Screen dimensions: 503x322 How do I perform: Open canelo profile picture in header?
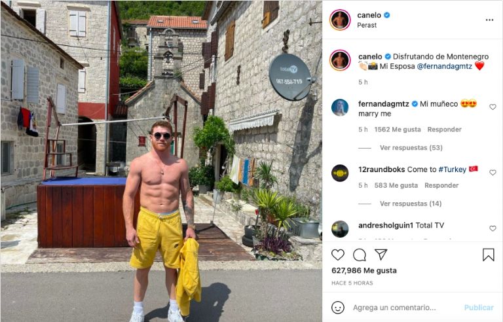[x=340, y=20]
